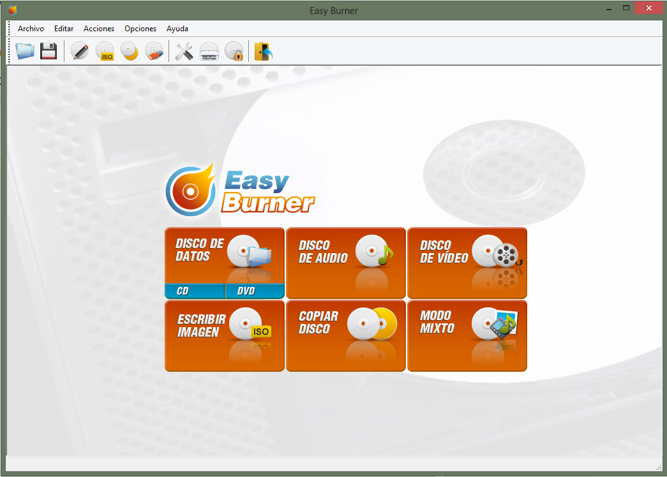This screenshot has height=477, width=667.
Task: Choose CD under Disco de Datos
Action: [x=195, y=291]
